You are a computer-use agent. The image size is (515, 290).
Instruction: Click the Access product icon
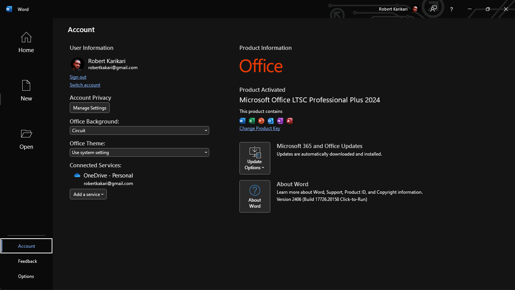point(290,121)
